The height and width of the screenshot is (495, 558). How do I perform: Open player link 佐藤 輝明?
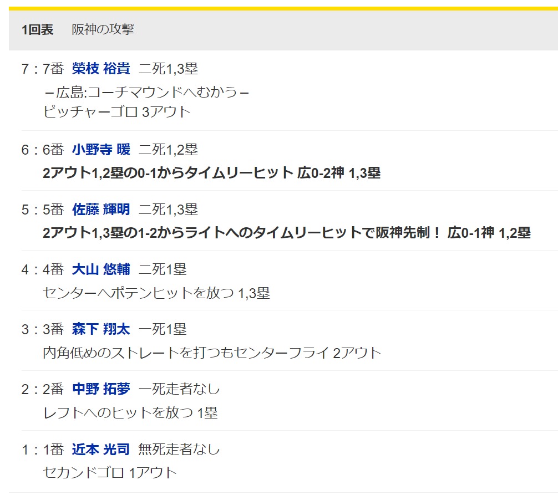click(101, 209)
